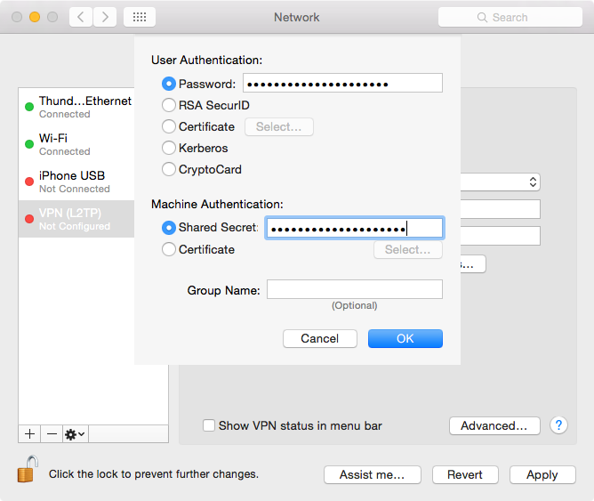
Task: Click the Group Name text field
Action: [354, 289]
